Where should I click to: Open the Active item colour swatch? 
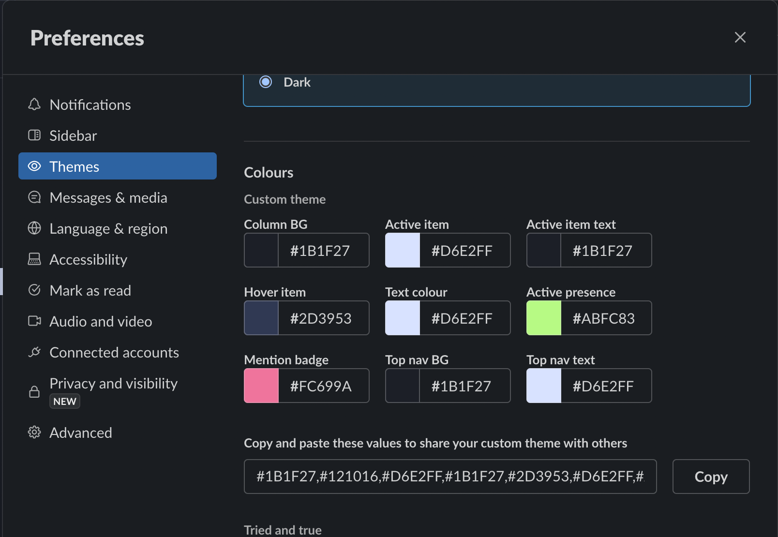click(403, 250)
